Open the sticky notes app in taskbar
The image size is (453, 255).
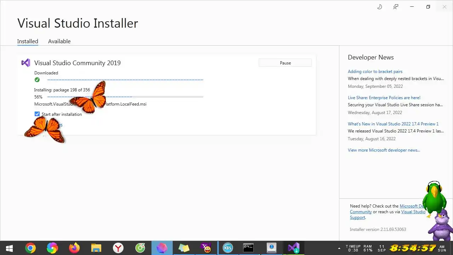pyautogui.click(x=184, y=248)
